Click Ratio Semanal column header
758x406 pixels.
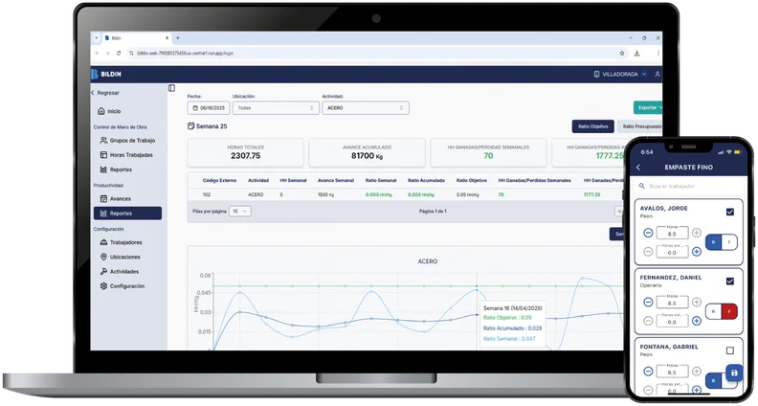point(381,181)
